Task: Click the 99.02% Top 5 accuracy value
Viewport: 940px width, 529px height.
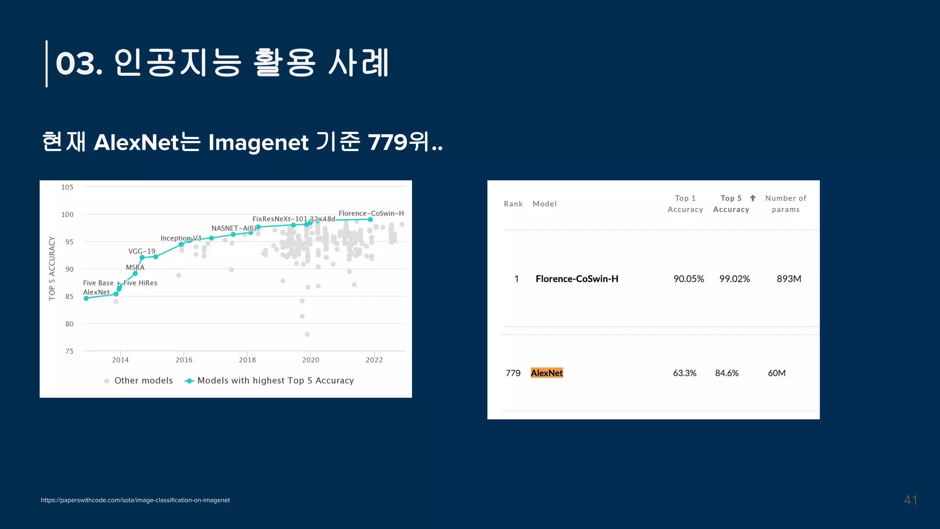Action: tap(734, 279)
